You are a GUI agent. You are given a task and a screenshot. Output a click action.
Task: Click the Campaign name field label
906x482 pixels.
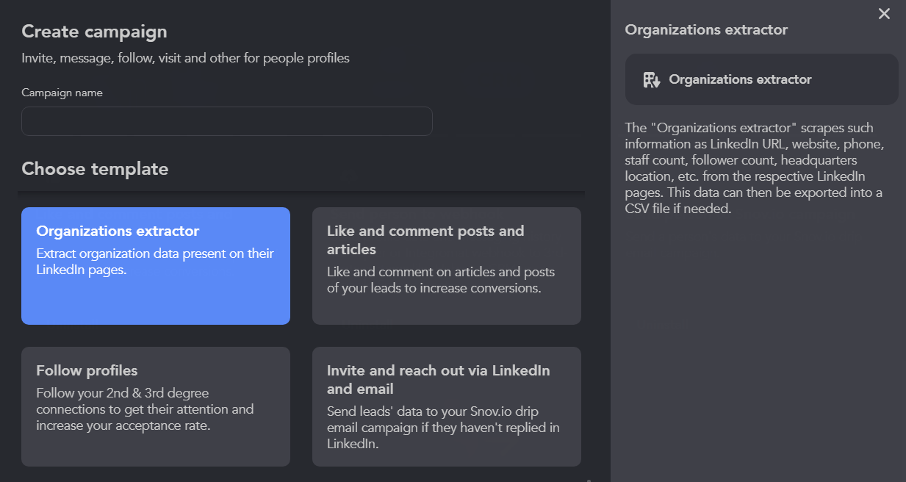click(x=62, y=93)
